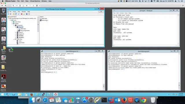Expand the MEMBER computer node
Viewport: 185px width, 104px height.
coord(16,36)
